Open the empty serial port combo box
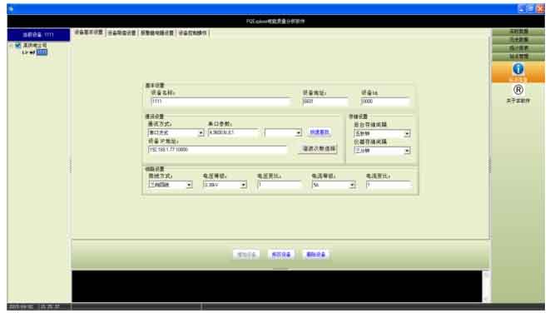Screen dimensions: 550x313 point(284,133)
